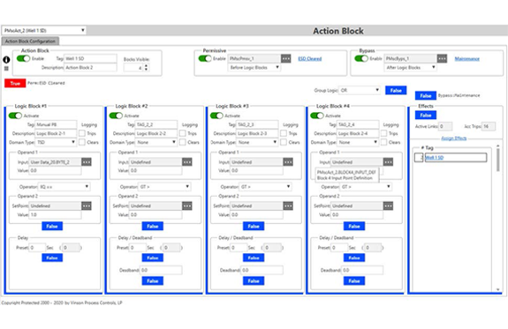The image size is (508, 329).
Task: Click Logic Block #2 Deadband value field
Action: click(161, 270)
